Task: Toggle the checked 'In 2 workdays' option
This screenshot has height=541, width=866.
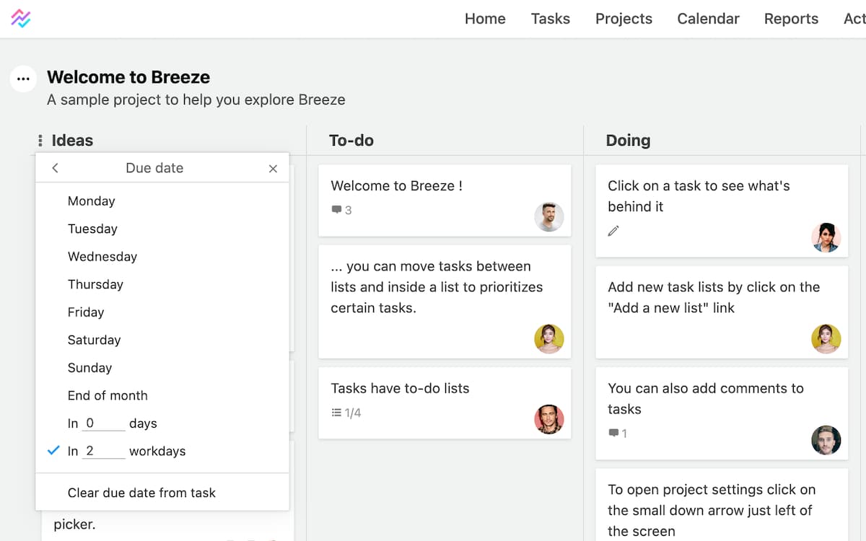Action: click(53, 451)
